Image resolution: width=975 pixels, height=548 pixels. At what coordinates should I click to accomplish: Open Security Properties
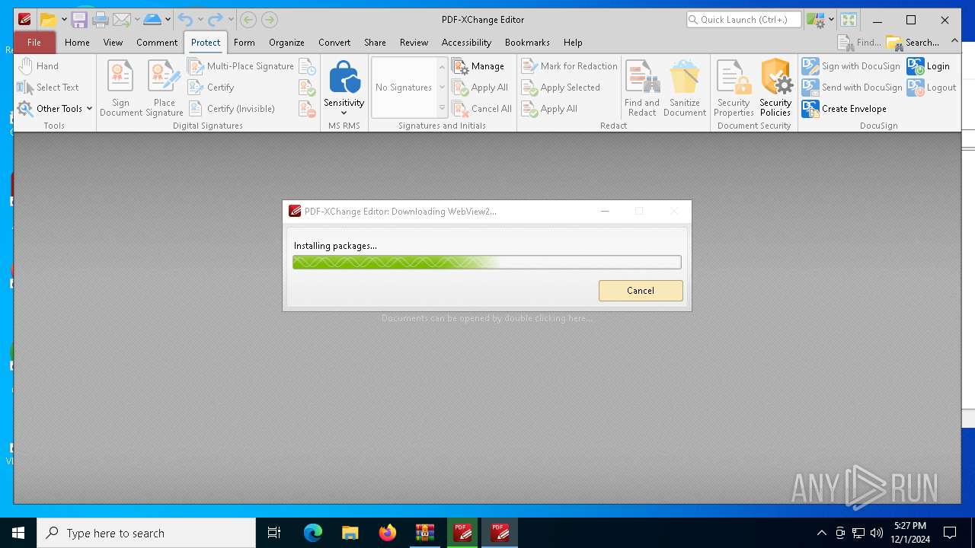pyautogui.click(x=734, y=88)
